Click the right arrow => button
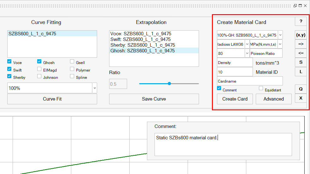 (301, 44)
